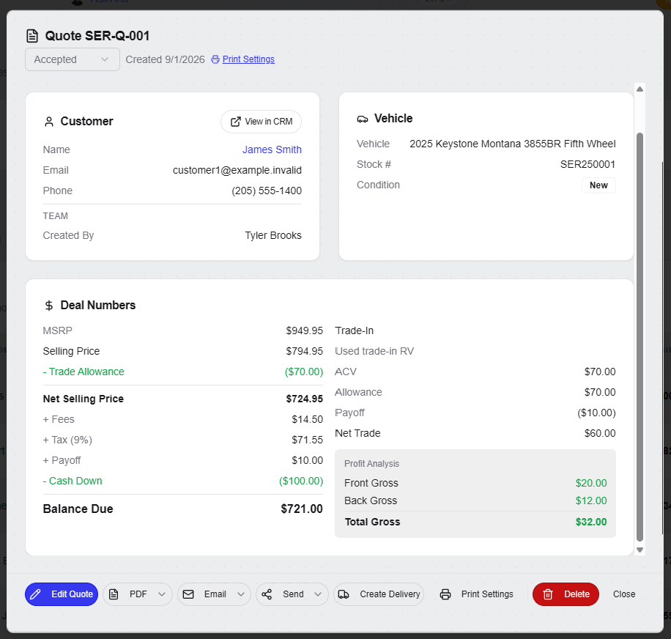Click the Send button label
This screenshot has width=671, height=639.
293,594
